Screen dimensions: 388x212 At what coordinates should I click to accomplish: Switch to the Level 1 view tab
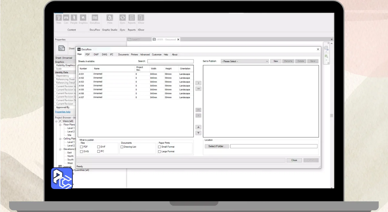coord(135,39)
